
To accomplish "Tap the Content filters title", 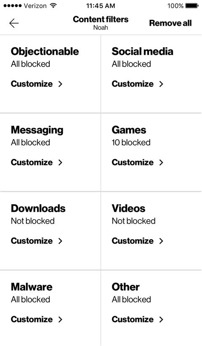I will point(101,19).
